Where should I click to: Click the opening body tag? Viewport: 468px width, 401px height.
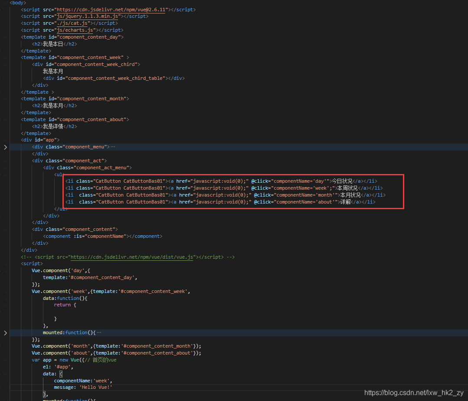[x=18, y=3]
